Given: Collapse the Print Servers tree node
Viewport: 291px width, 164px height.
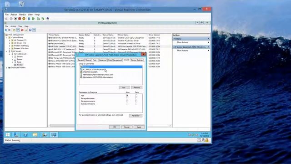Looking at the screenshot, I should 7,51.
